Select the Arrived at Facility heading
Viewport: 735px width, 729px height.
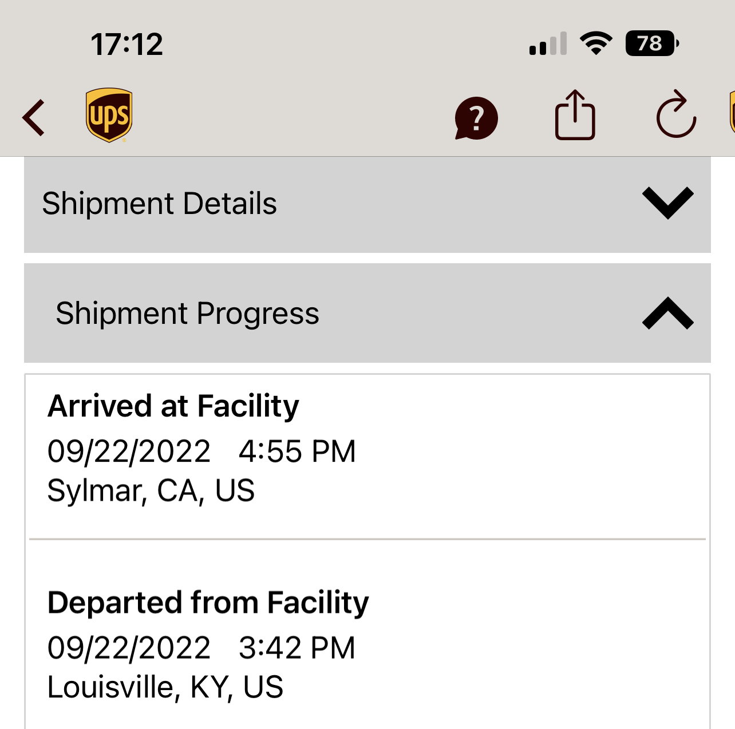point(173,406)
